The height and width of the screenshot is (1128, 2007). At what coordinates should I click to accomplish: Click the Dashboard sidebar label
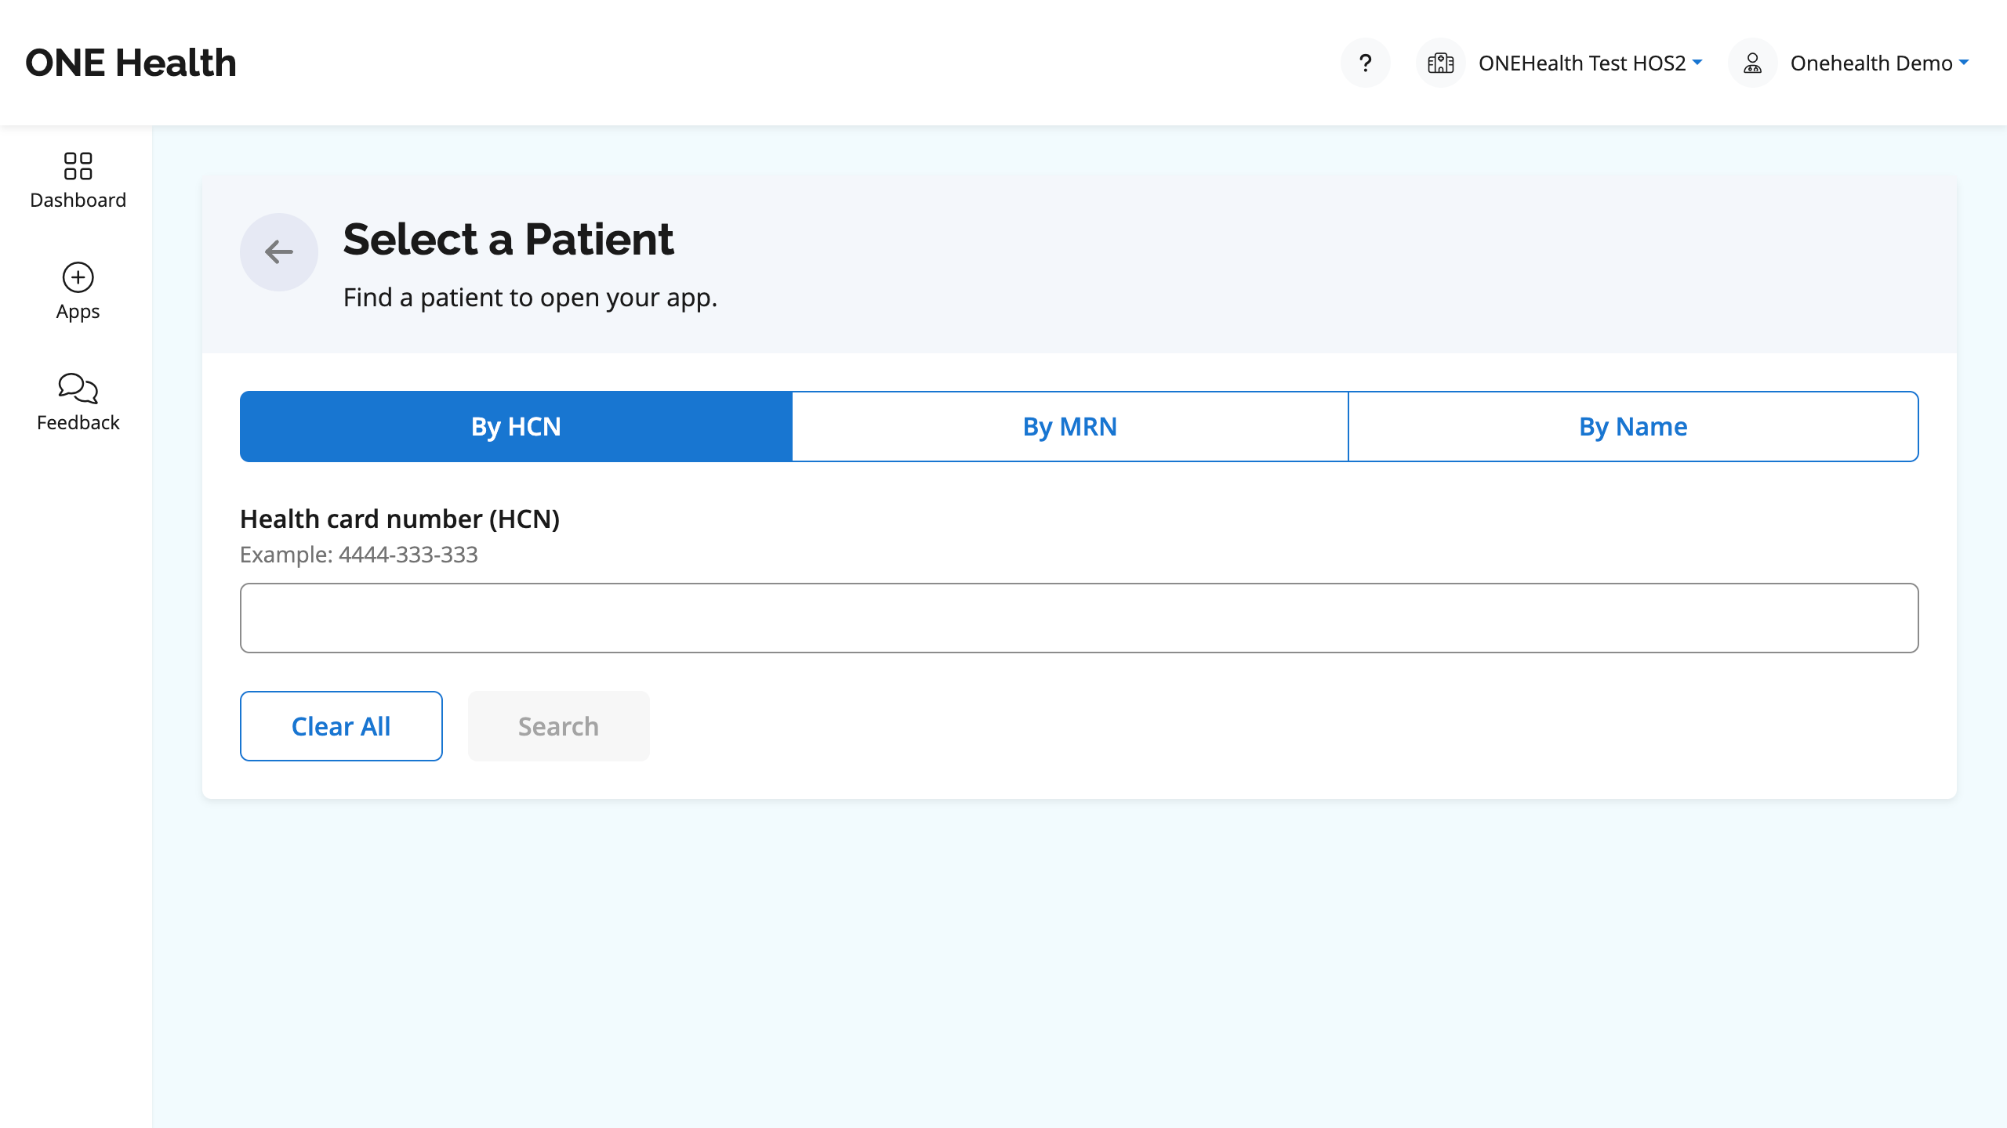[78, 200]
